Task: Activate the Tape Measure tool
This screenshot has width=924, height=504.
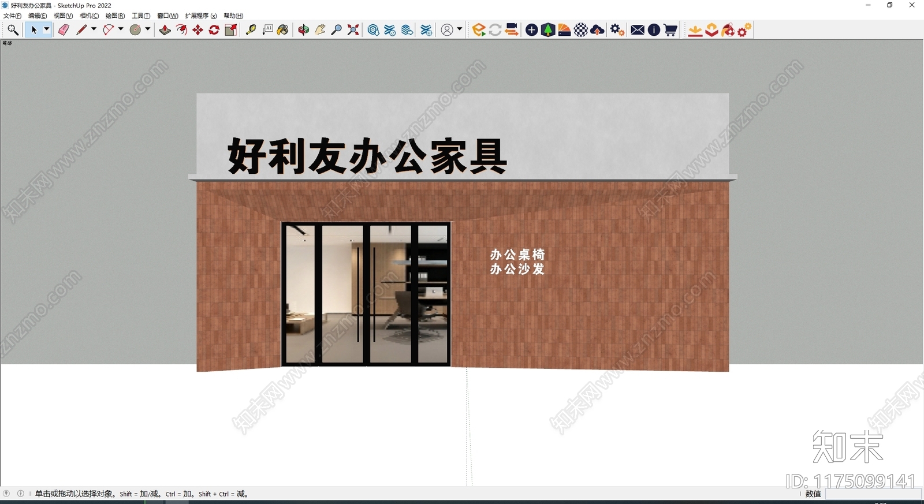Action: [251, 30]
